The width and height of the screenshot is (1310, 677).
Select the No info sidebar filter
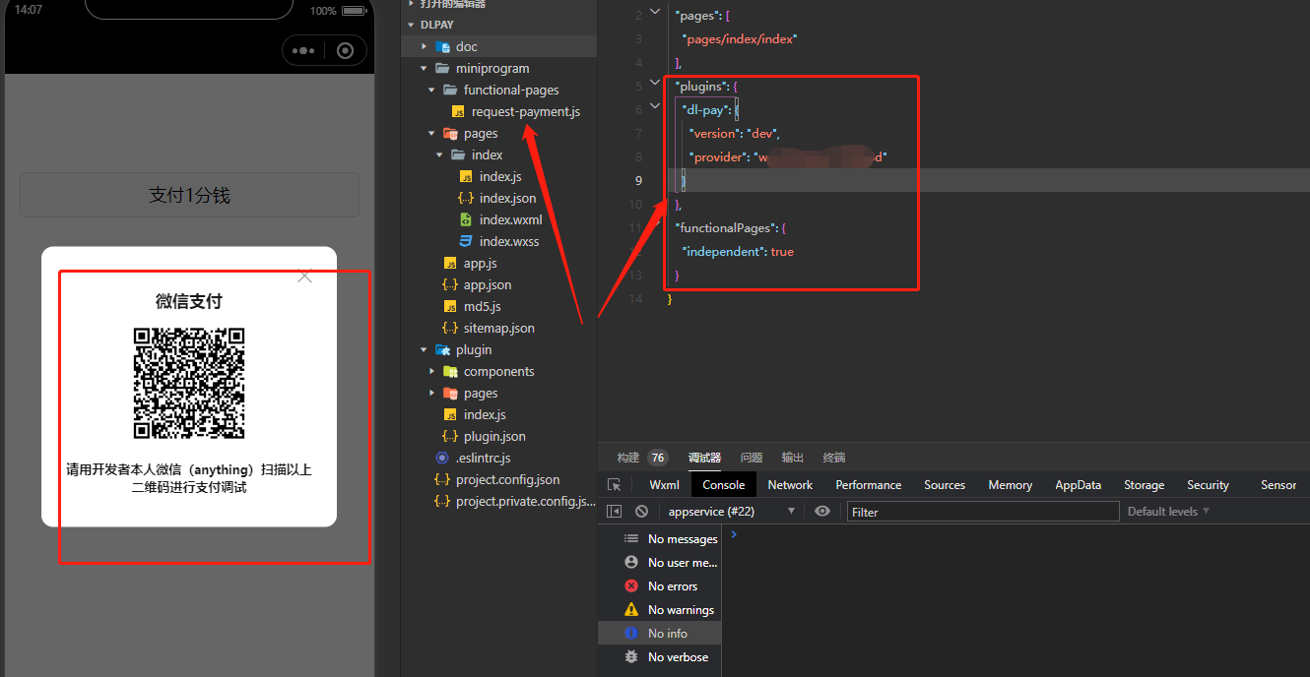(660, 634)
